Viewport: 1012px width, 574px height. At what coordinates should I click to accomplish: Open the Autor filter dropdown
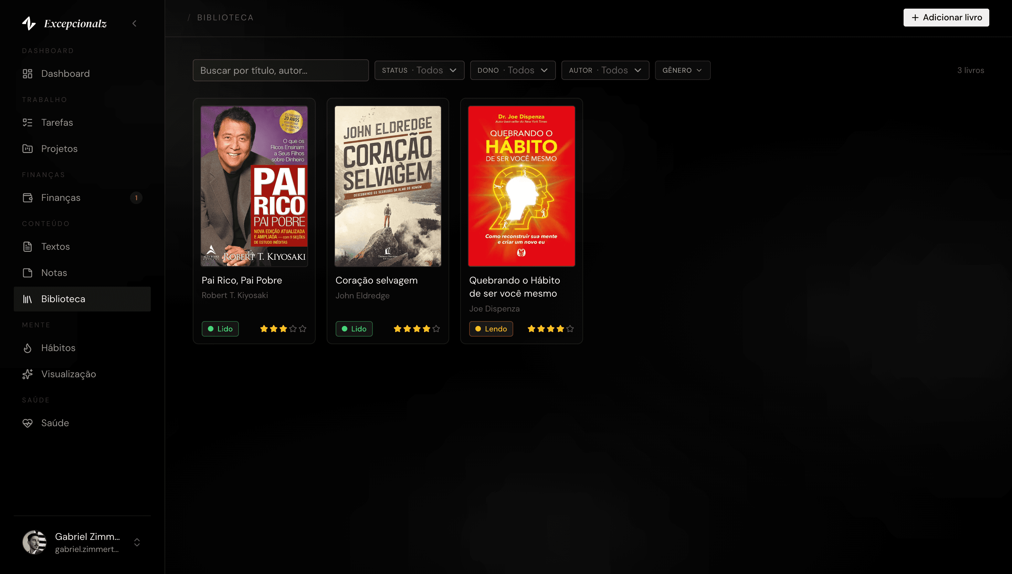(605, 70)
